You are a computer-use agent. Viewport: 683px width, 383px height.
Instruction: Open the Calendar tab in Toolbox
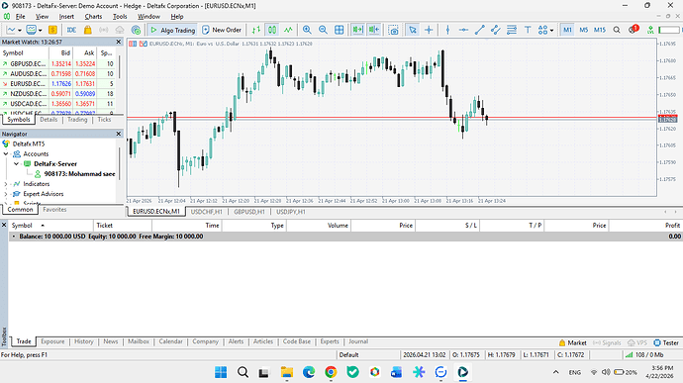pos(170,341)
